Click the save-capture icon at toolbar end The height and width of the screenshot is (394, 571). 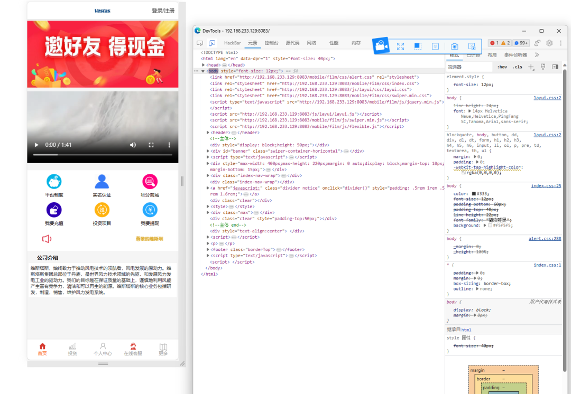click(472, 46)
